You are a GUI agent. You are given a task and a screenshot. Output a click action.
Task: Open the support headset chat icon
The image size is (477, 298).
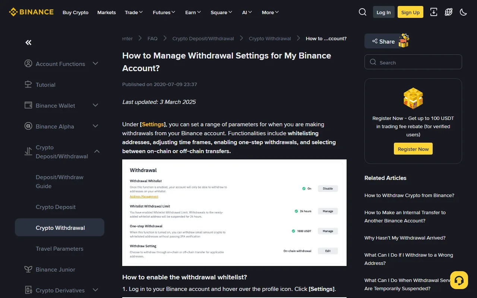[459, 280]
